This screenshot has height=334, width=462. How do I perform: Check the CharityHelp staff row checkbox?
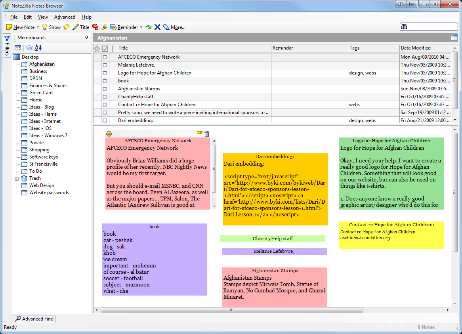[105, 97]
